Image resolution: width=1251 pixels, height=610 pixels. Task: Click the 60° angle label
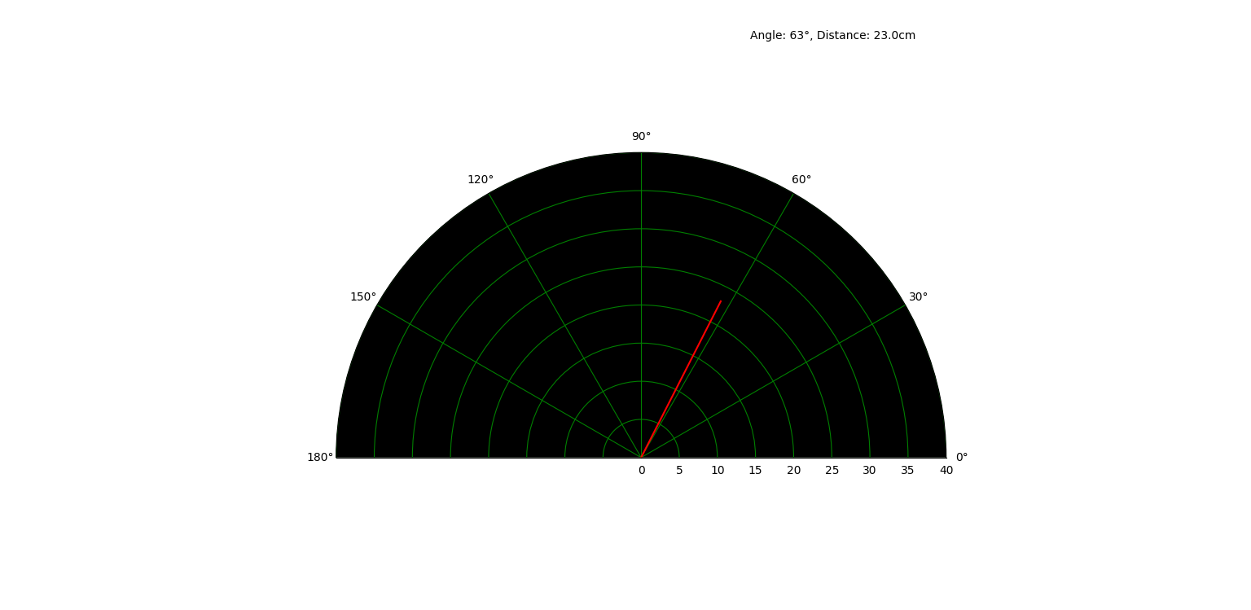point(801,180)
